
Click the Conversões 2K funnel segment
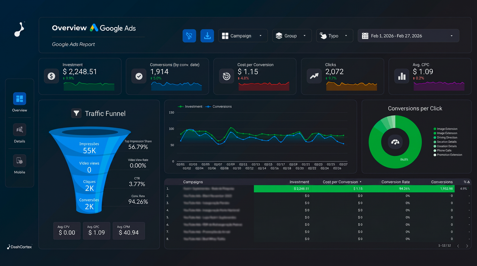pos(89,204)
